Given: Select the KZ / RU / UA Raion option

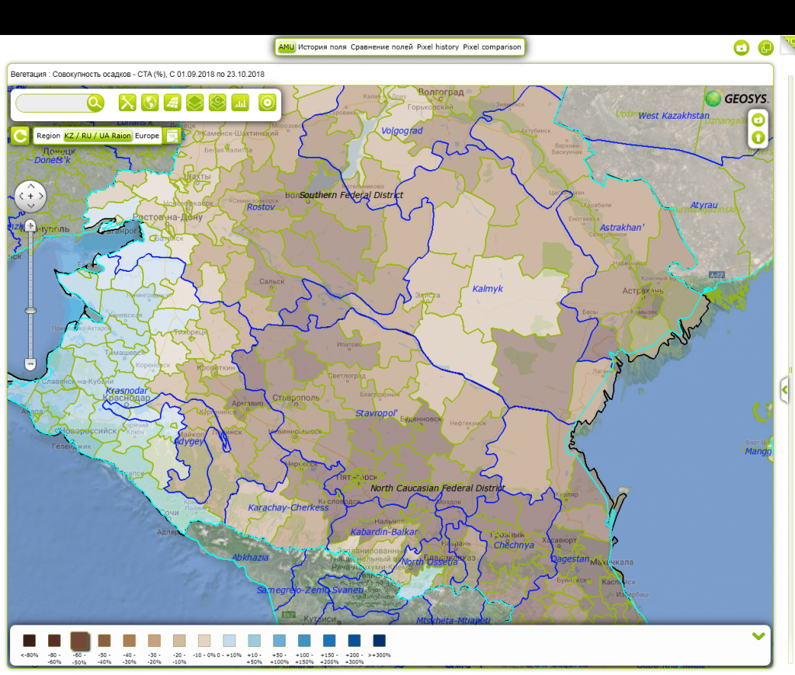Looking at the screenshot, I should [x=97, y=136].
